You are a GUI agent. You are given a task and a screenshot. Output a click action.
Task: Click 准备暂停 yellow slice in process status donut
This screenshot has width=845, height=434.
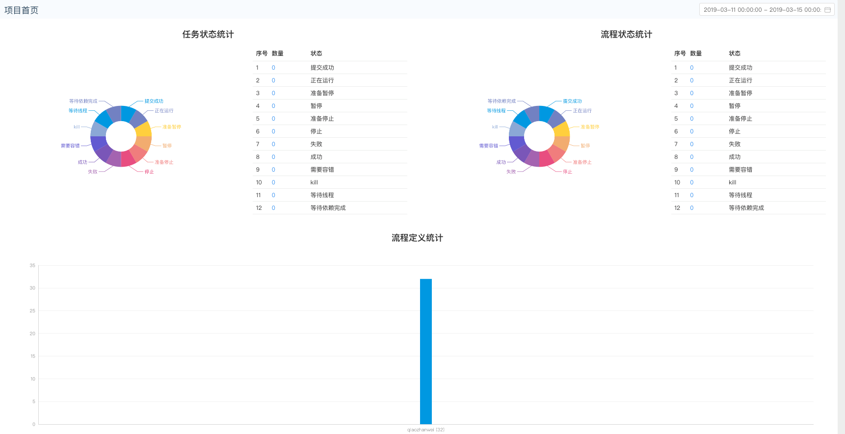pos(562,130)
